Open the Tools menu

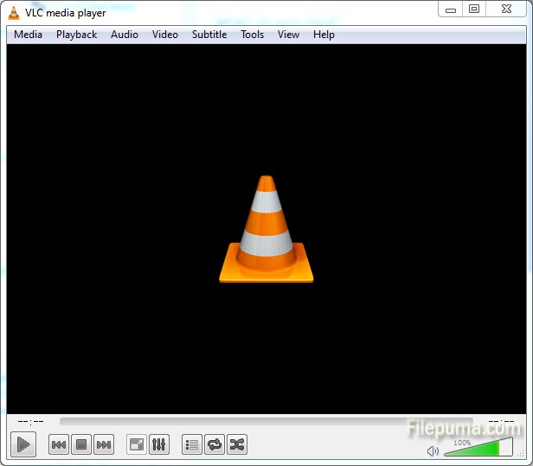(253, 35)
